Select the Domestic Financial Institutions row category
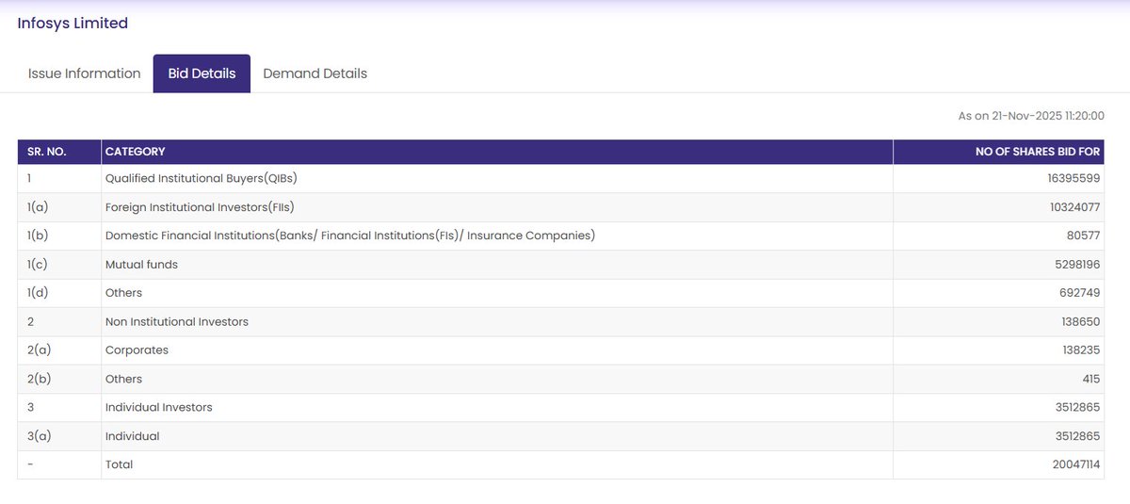1130x504 pixels. click(x=497, y=236)
